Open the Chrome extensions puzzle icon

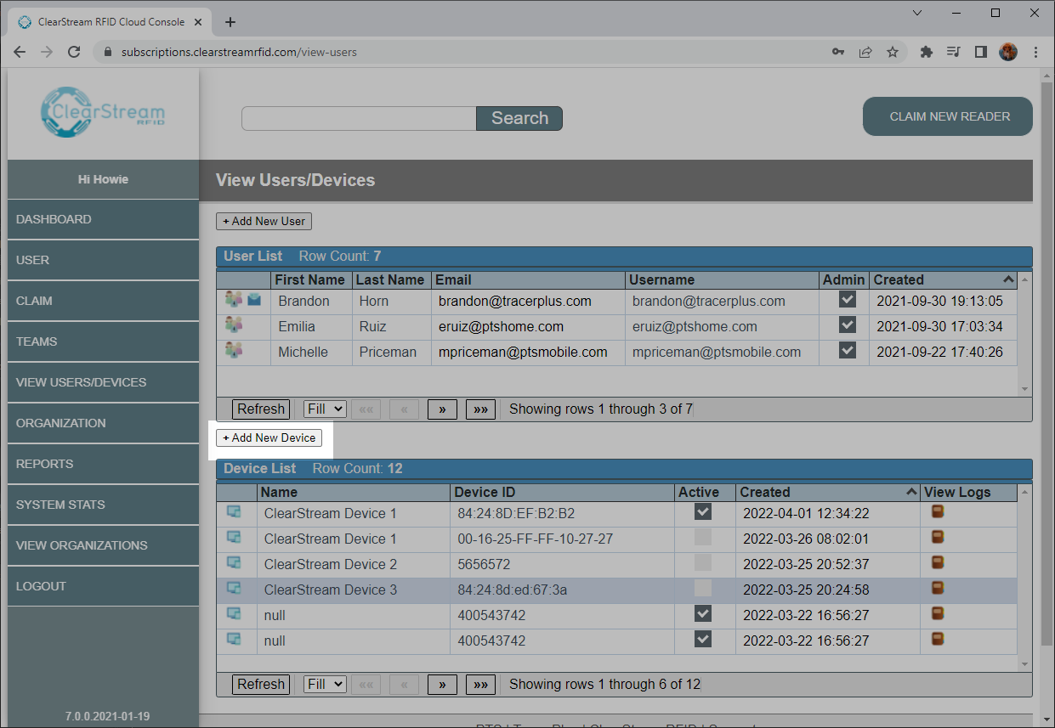[x=927, y=52]
